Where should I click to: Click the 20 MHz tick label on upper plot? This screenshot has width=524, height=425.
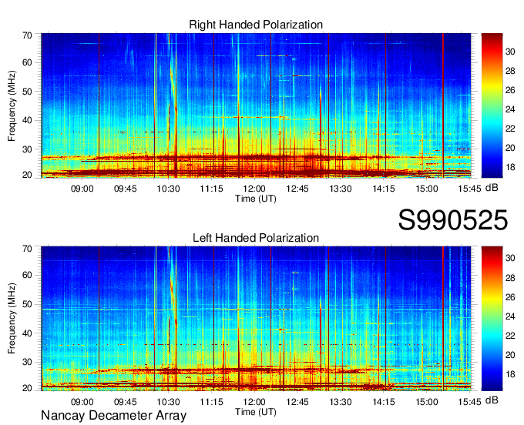click(27, 175)
